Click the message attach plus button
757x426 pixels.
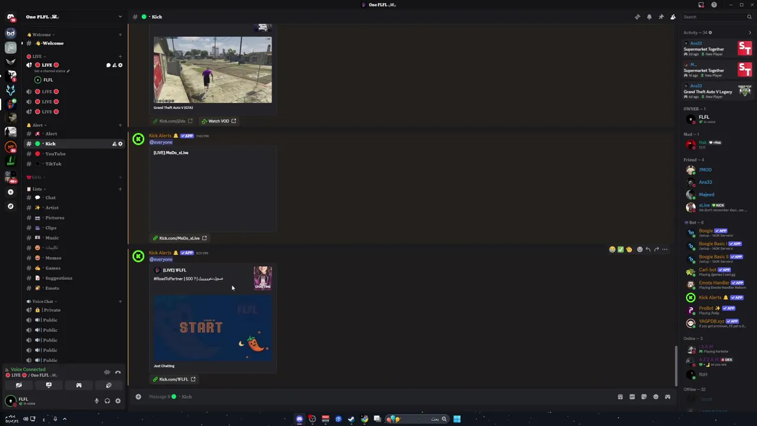coord(138,396)
